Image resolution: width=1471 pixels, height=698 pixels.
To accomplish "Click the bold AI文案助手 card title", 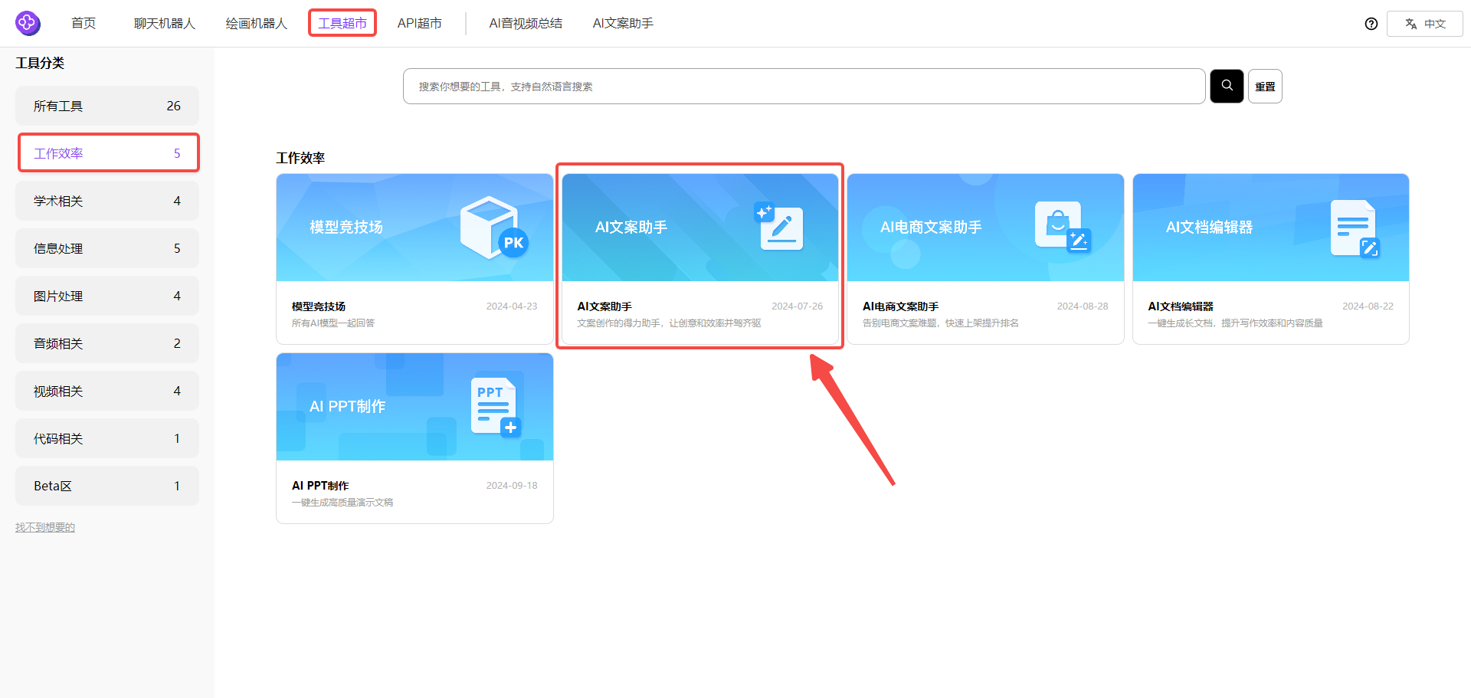I will (x=604, y=306).
